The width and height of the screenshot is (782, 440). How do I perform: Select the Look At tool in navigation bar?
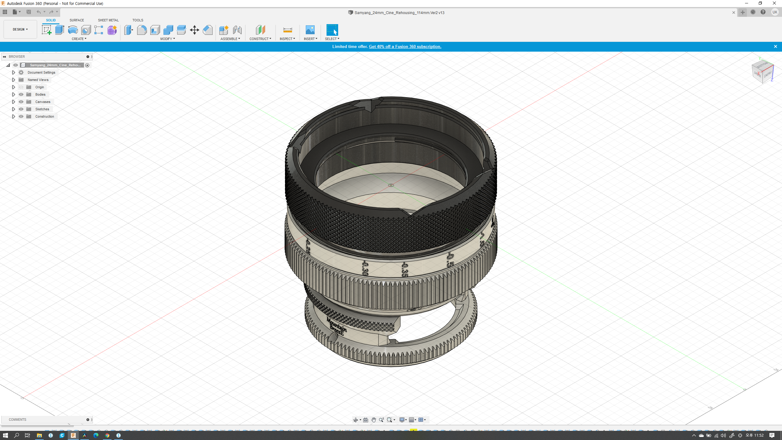pyautogui.click(x=365, y=420)
